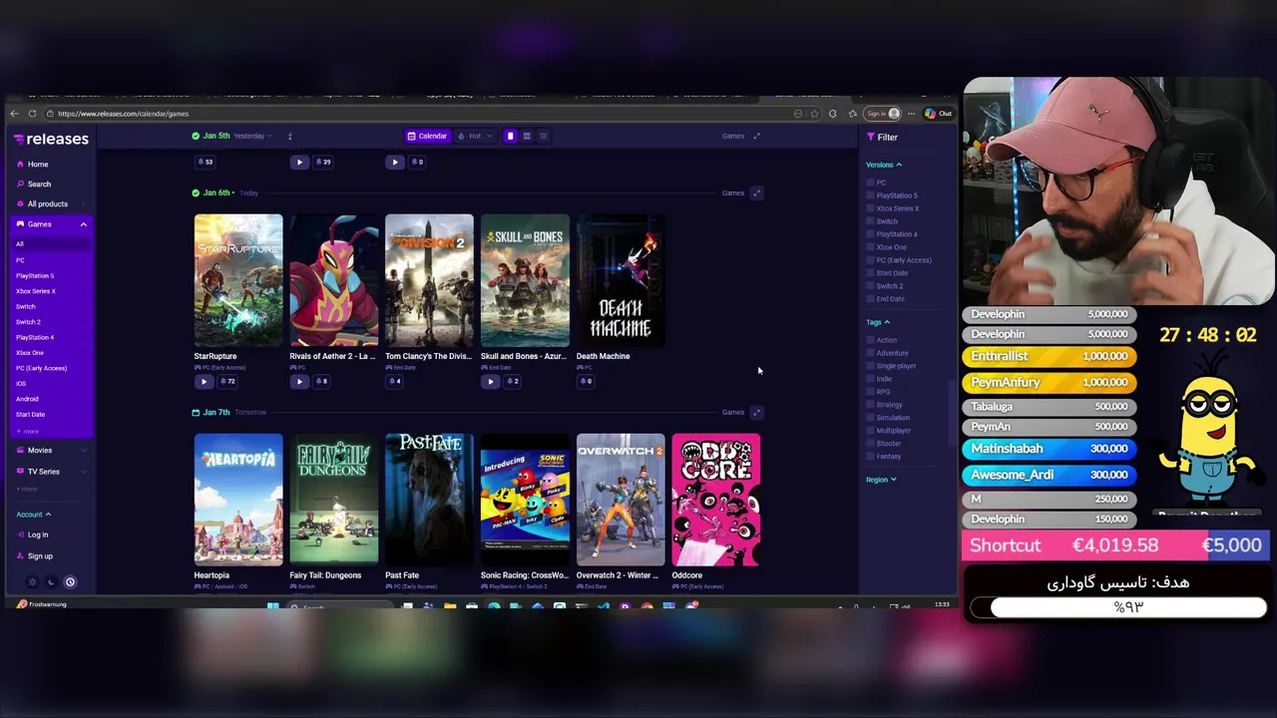Viewport: 1277px width, 718px height.
Task: Expand the Jan 7th Games section icon
Action: (756, 413)
